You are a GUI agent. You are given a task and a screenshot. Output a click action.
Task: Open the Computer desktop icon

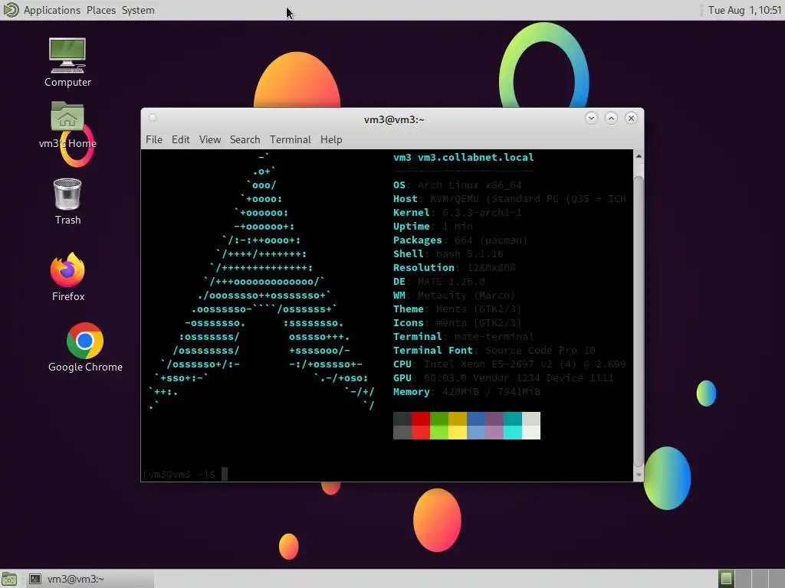pos(67,55)
